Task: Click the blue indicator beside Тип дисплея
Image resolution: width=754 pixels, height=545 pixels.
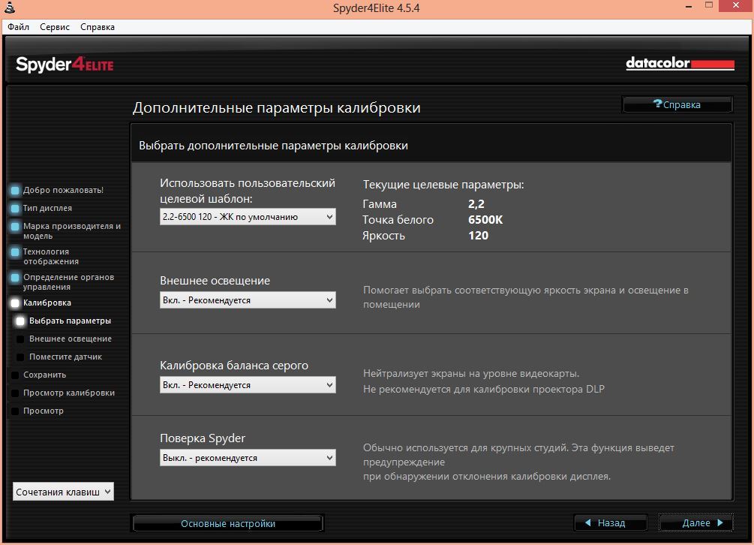Action: pyautogui.click(x=15, y=209)
